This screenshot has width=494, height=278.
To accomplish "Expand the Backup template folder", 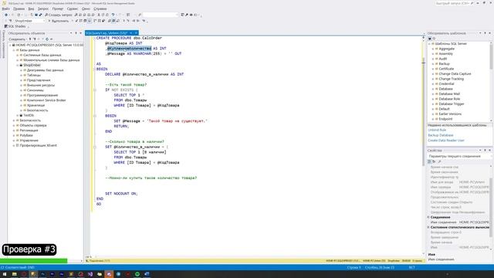I will 433,63.
